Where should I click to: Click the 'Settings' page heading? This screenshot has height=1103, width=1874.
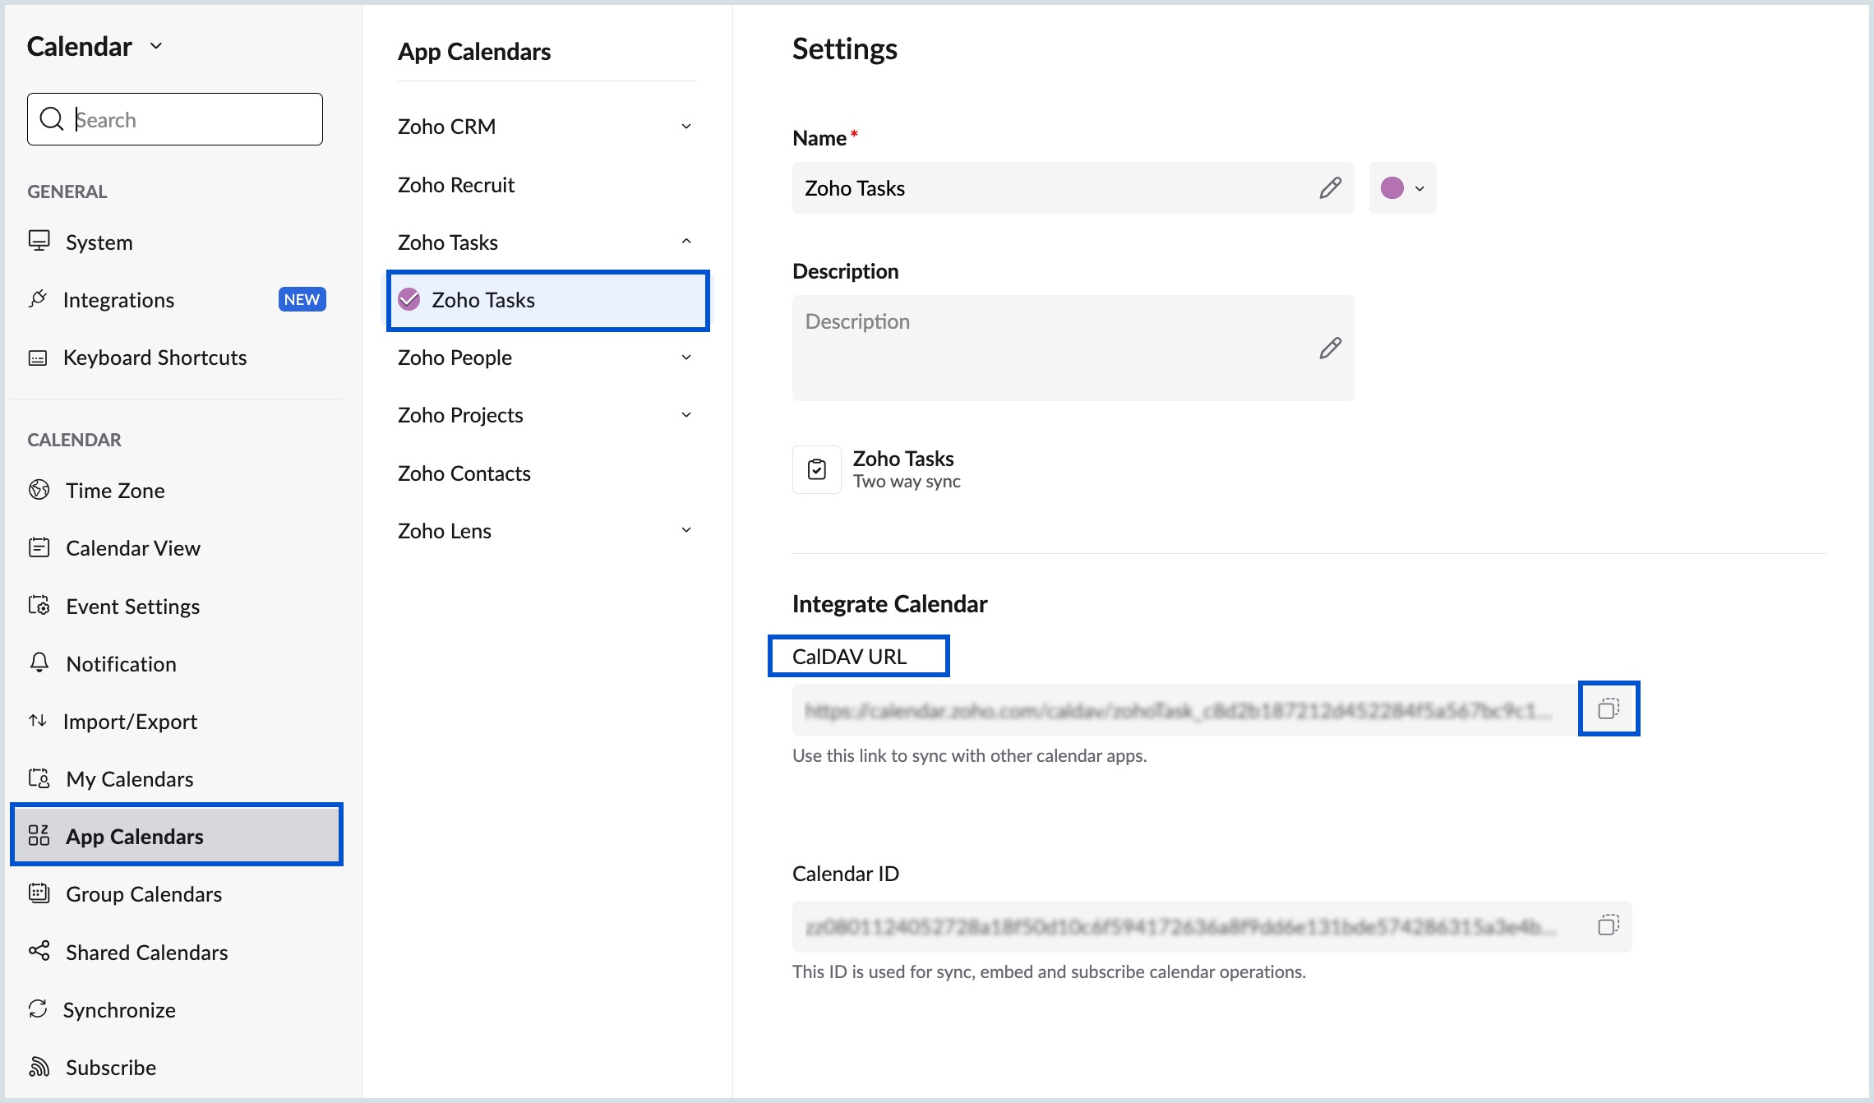point(845,49)
